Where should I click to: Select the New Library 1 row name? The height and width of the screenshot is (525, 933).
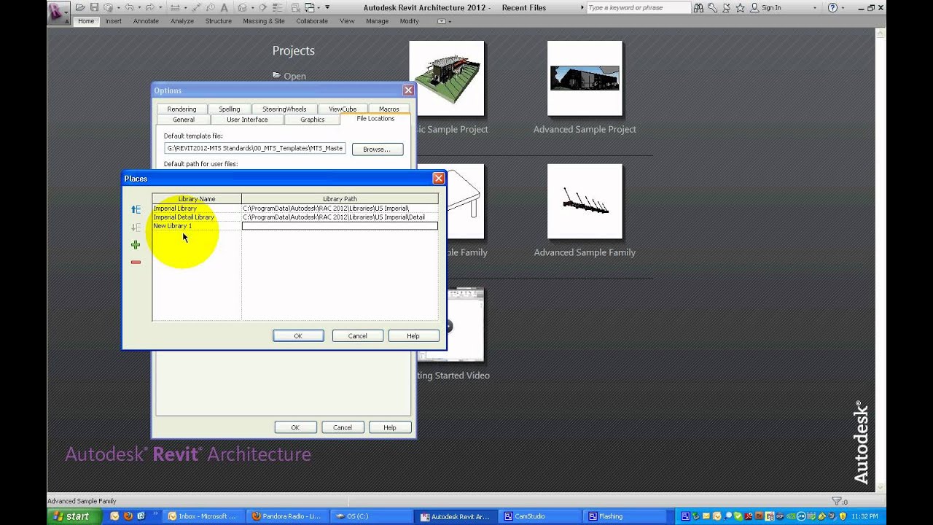tap(173, 226)
